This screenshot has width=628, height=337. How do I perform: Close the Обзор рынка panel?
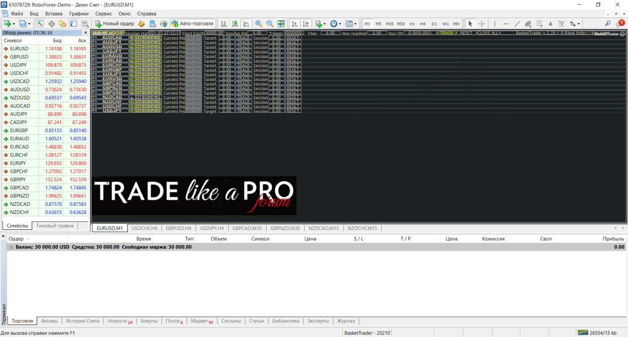point(86,33)
